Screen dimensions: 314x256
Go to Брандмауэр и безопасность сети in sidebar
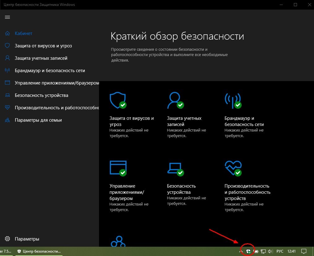pos(50,71)
